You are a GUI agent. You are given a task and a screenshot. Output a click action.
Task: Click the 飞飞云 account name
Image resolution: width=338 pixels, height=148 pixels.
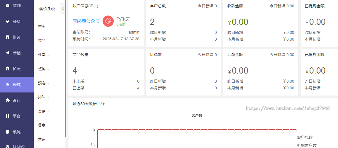point(123,19)
